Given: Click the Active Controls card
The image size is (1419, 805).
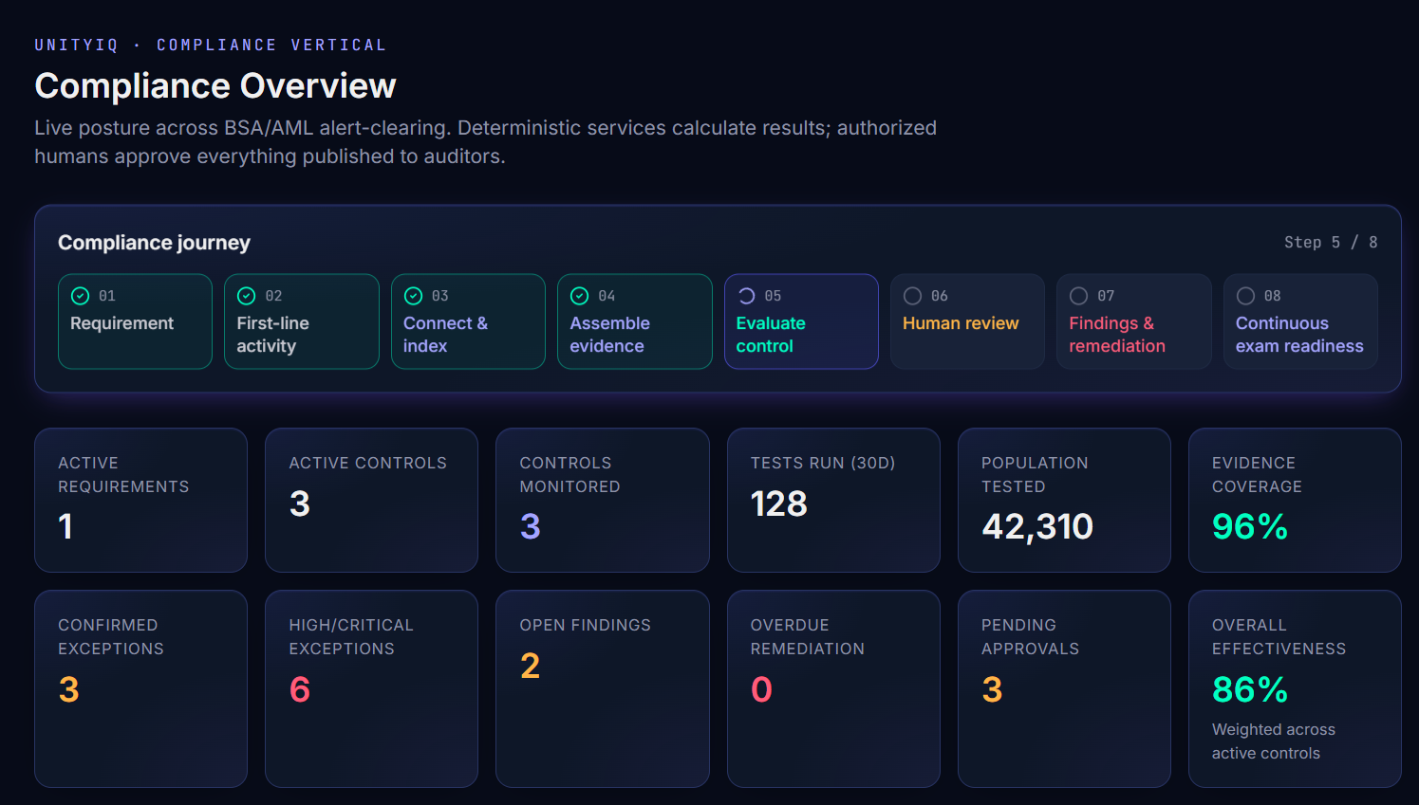Looking at the screenshot, I should [371, 500].
